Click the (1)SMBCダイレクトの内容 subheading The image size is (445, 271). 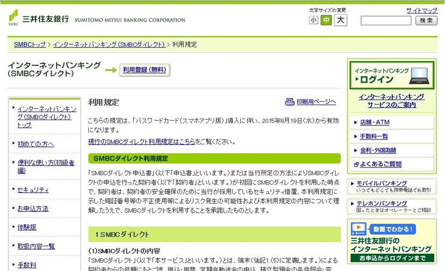point(124,251)
